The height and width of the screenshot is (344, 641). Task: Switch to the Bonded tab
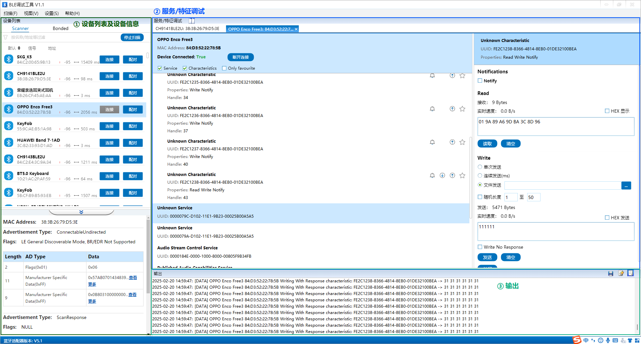tap(60, 28)
